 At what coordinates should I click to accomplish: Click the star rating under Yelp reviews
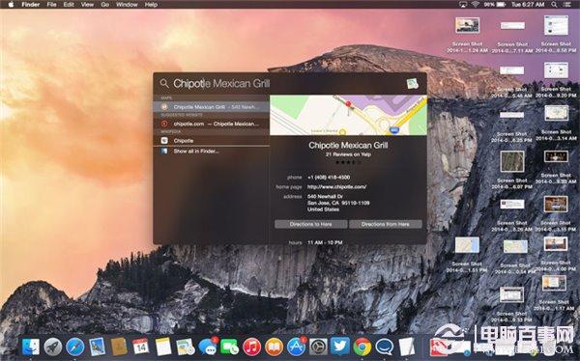[x=348, y=162]
